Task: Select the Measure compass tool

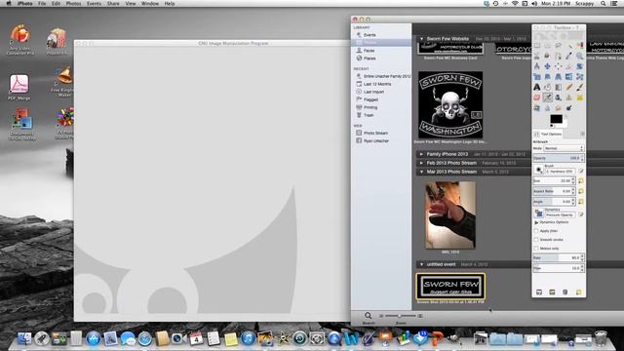Action: 537,66
